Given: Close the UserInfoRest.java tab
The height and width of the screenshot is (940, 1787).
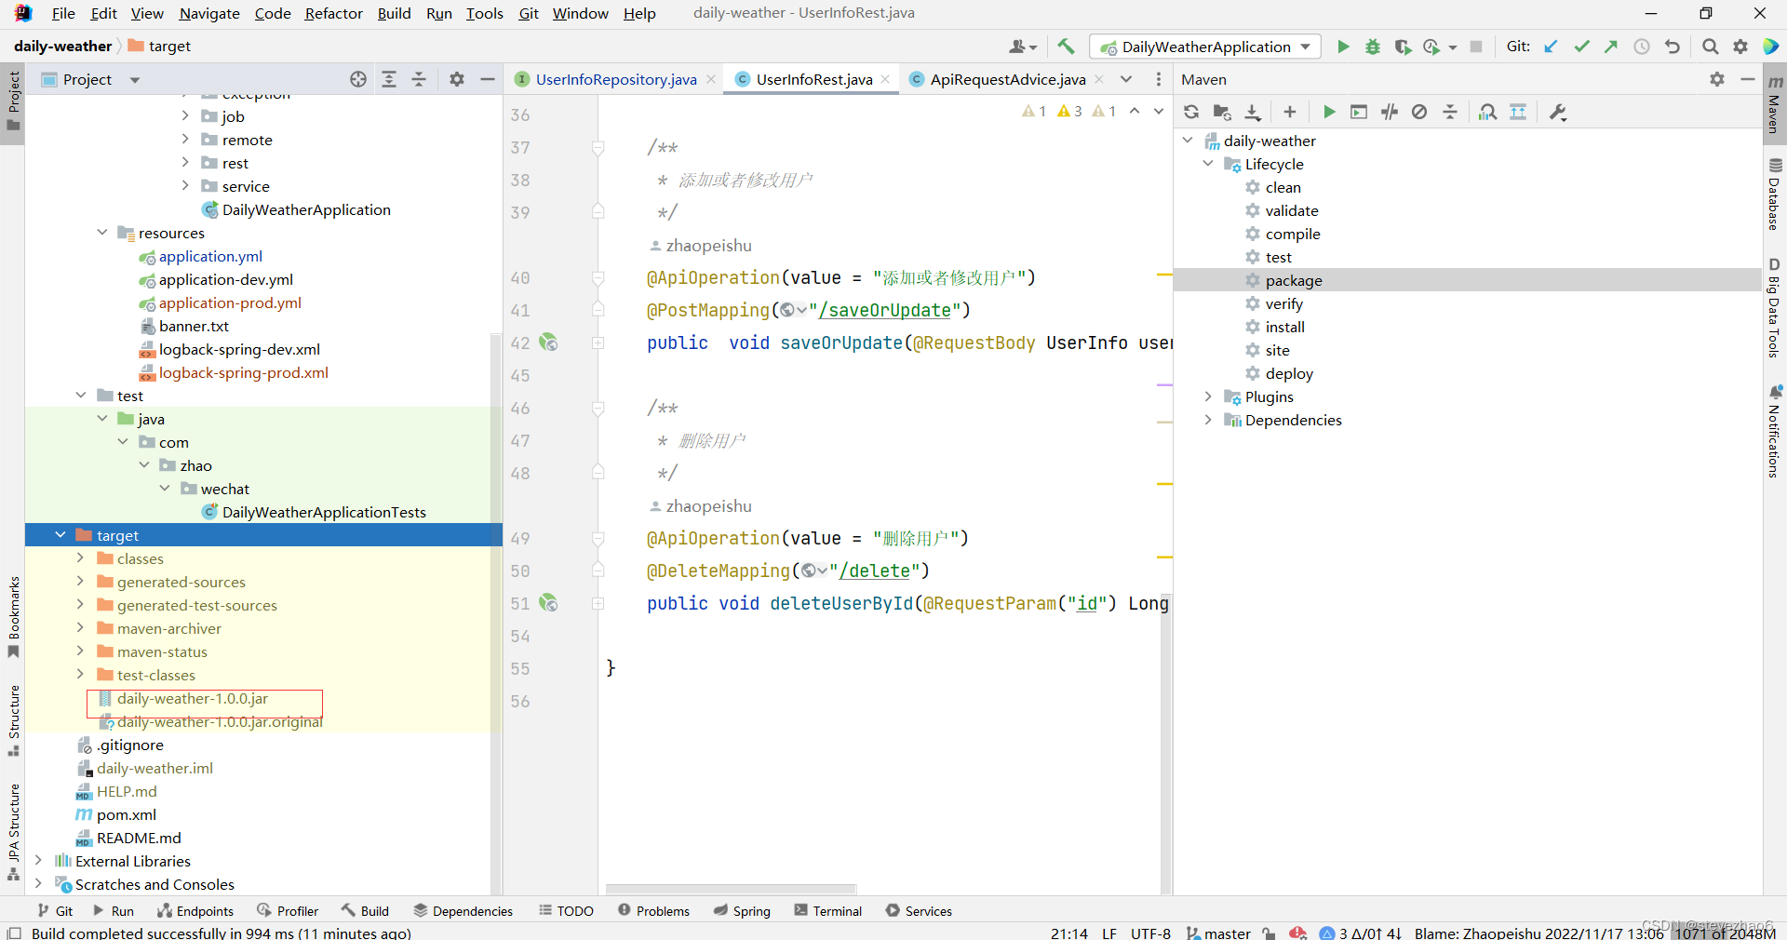Looking at the screenshot, I should [x=885, y=79].
